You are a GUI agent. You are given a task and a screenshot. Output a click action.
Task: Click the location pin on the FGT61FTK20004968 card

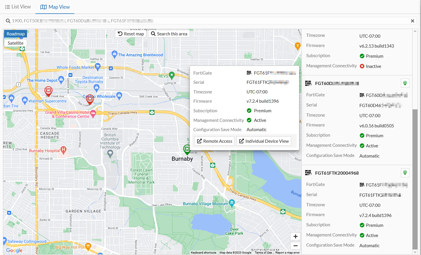405,173
